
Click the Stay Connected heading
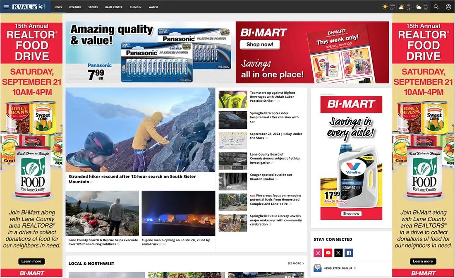coord(333,240)
